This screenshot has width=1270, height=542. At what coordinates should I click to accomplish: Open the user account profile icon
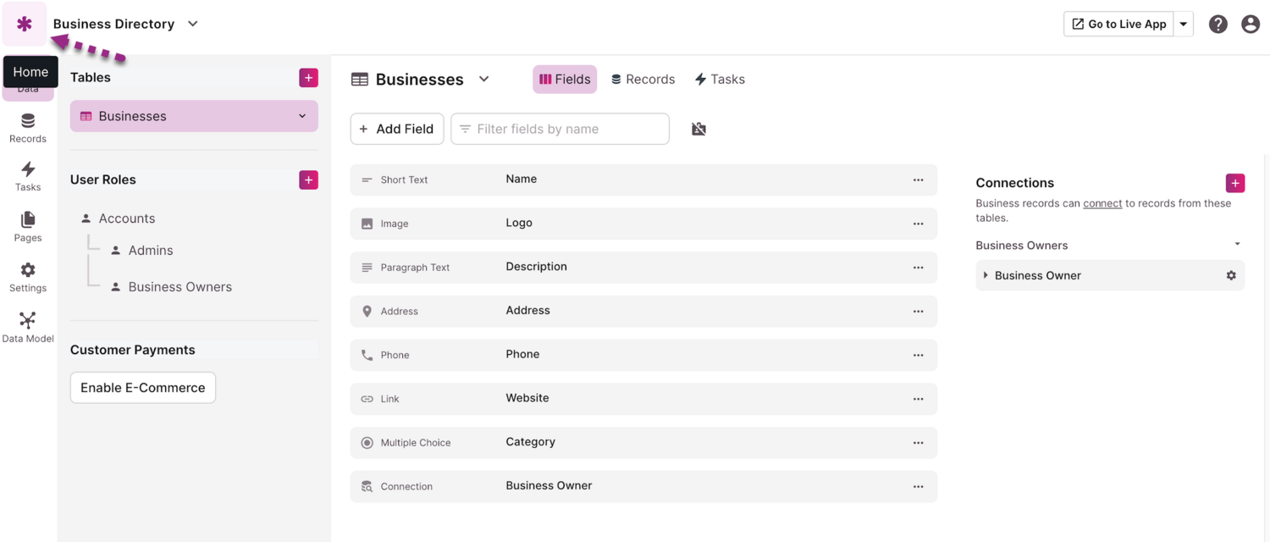[x=1251, y=24]
